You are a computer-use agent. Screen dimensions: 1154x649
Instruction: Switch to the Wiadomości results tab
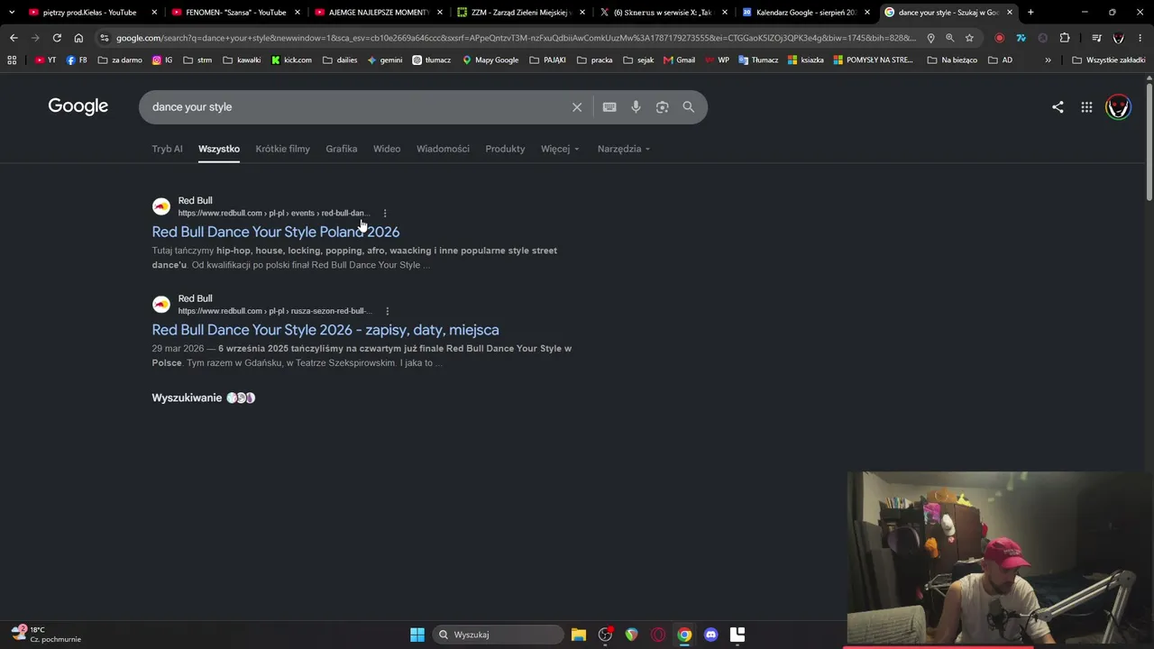click(x=443, y=149)
